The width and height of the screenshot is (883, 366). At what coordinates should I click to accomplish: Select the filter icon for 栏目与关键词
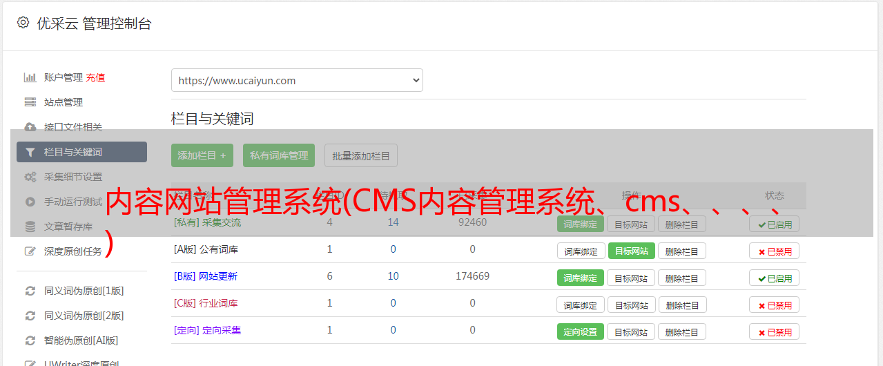click(x=30, y=152)
